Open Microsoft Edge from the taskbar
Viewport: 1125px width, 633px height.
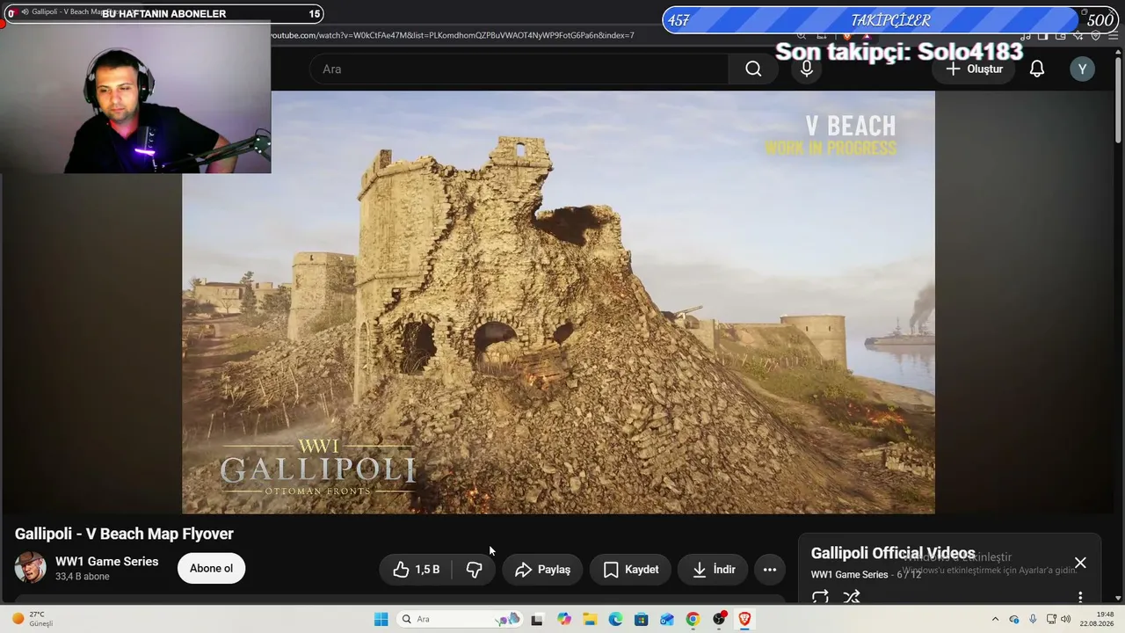coord(616,619)
